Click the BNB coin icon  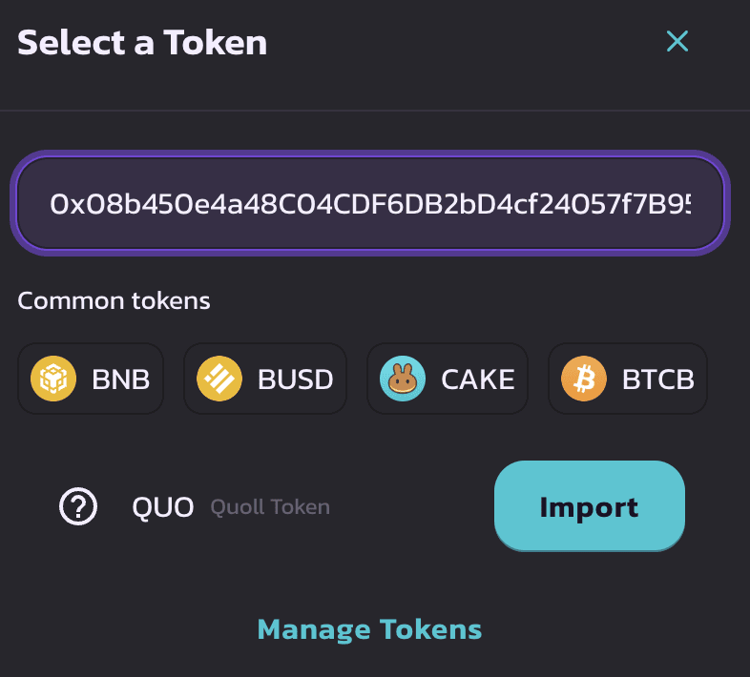click(53, 379)
